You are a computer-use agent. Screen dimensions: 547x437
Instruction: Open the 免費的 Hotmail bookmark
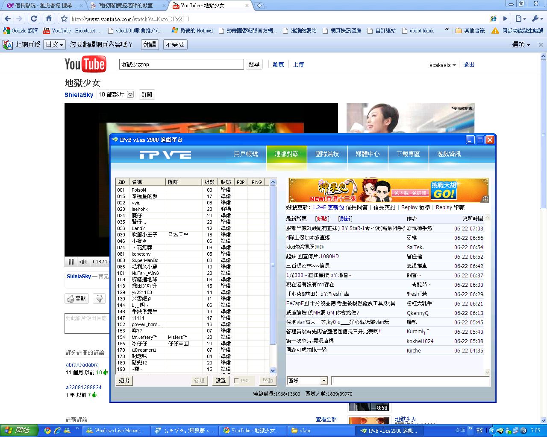tap(192, 31)
